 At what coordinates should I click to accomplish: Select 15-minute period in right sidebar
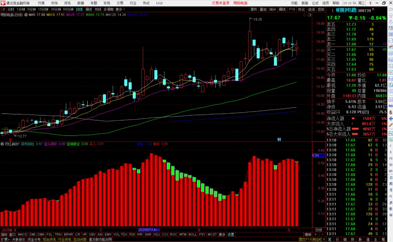point(391,159)
